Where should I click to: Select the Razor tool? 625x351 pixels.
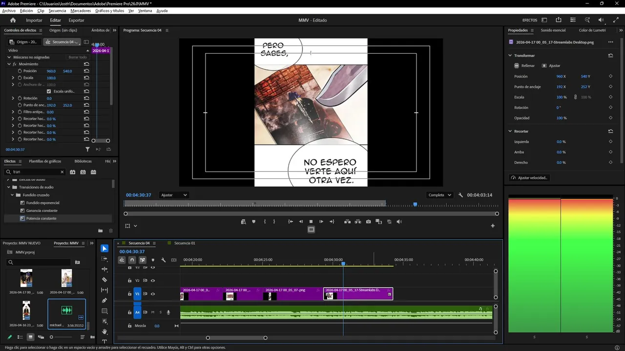(x=104, y=280)
